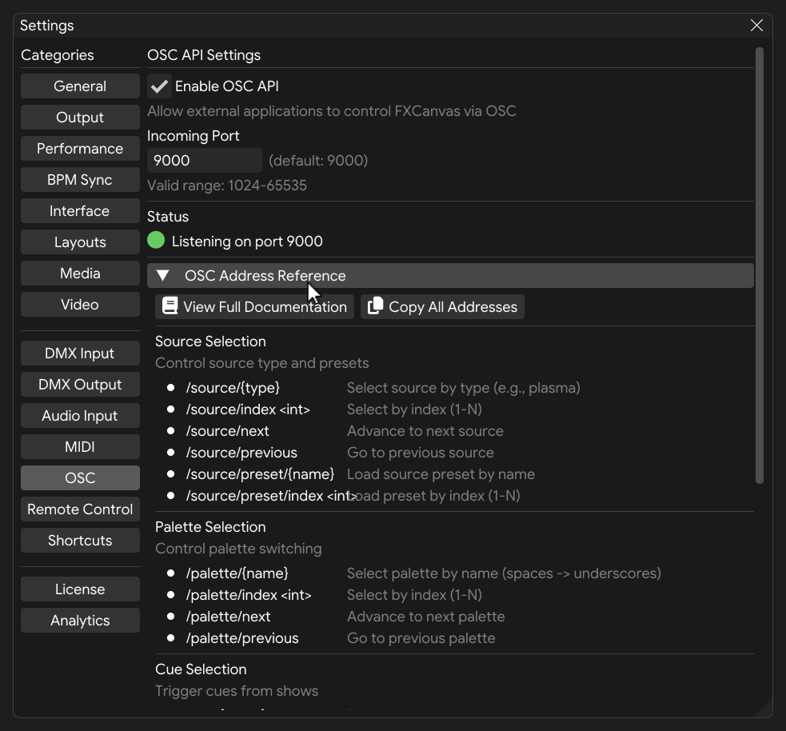
Task: Select the Media category
Action: click(80, 274)
